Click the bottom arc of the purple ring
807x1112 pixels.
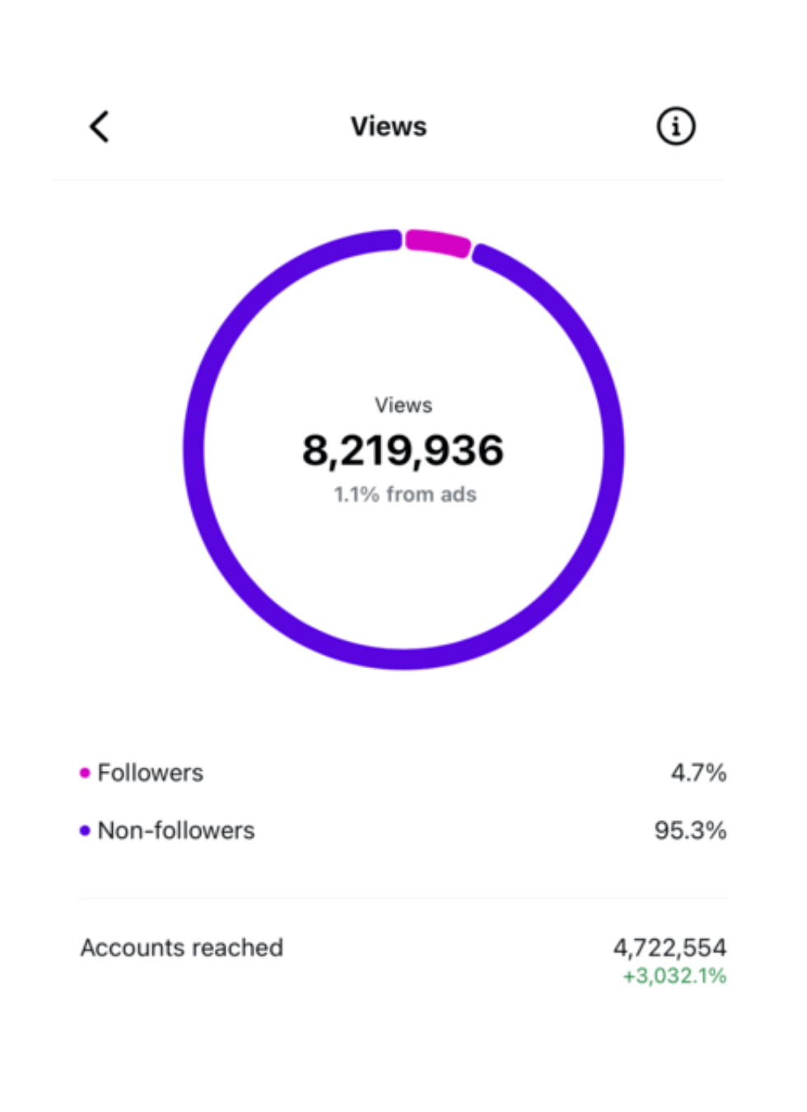403,659
